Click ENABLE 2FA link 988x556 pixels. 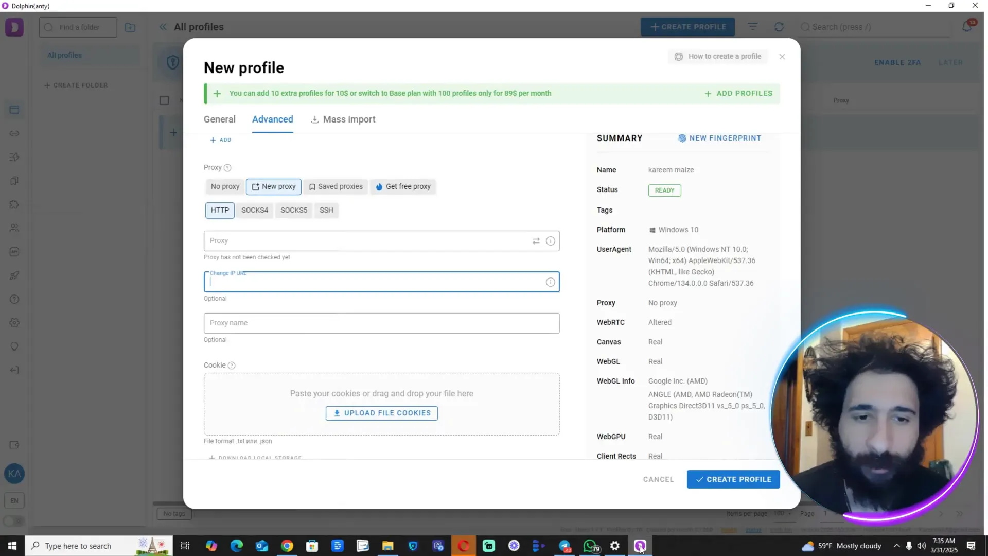click(x=897, y=62)
